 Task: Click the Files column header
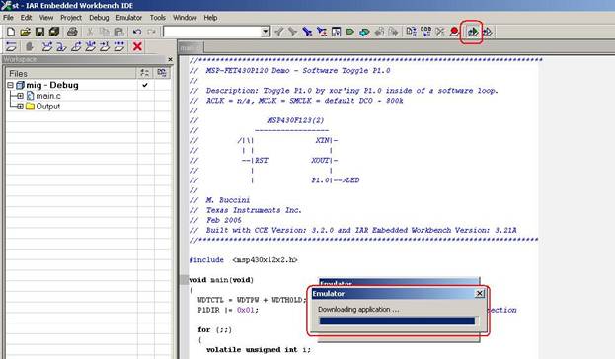71,74
